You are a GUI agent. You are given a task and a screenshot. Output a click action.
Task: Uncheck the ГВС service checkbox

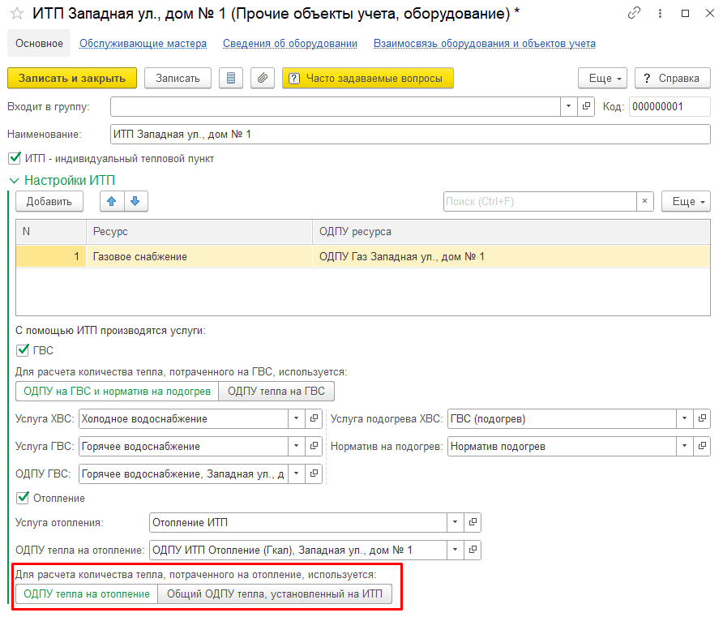23,350
